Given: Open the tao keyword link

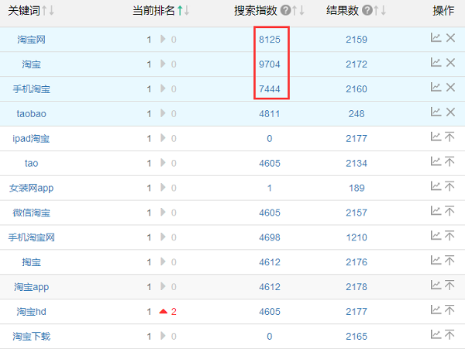Looking at the screenshot, I should click(31, 163).
